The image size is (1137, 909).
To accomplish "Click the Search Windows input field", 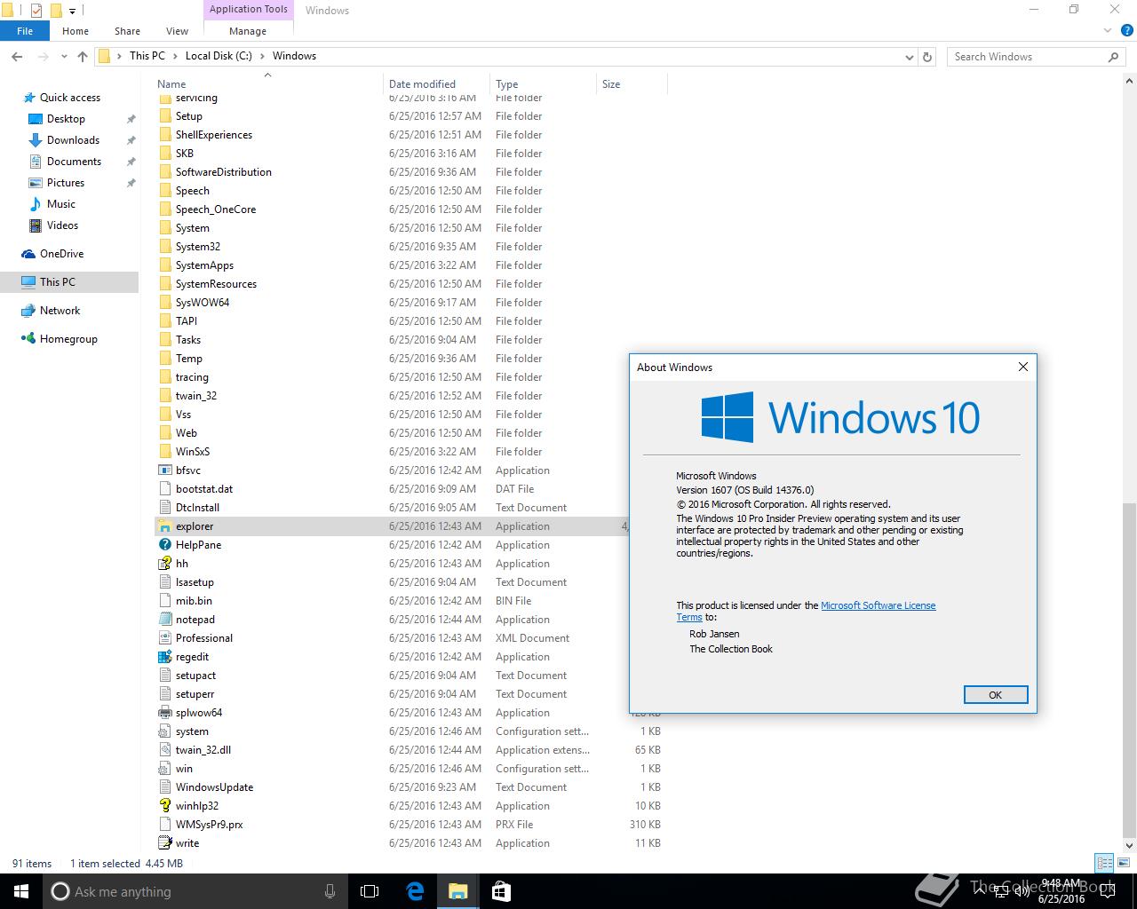I will (1026, 56).
